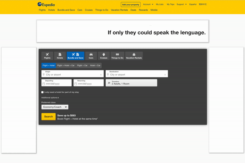This screenshot has width=245, height=163.
Task: Open Deals in the top navigation
Action: (134, 10)
